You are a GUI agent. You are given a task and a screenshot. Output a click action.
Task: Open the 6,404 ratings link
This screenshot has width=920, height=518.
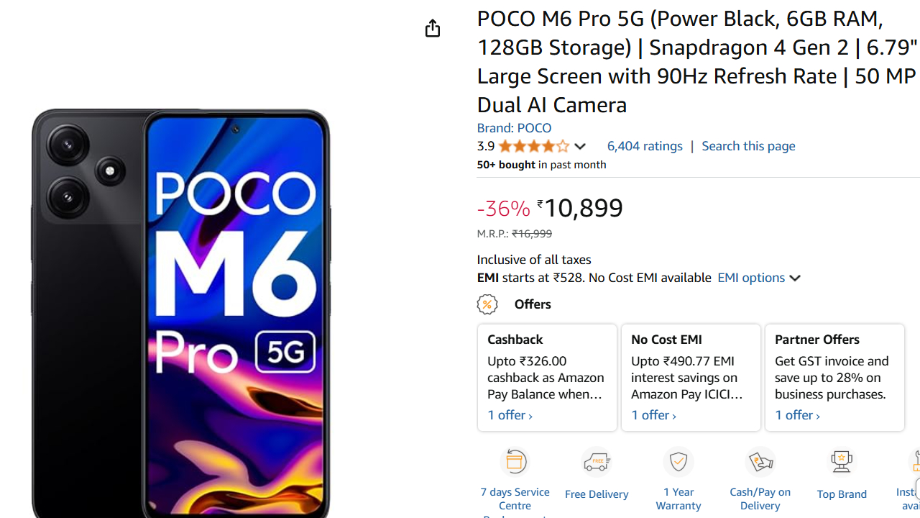(645, 146)
